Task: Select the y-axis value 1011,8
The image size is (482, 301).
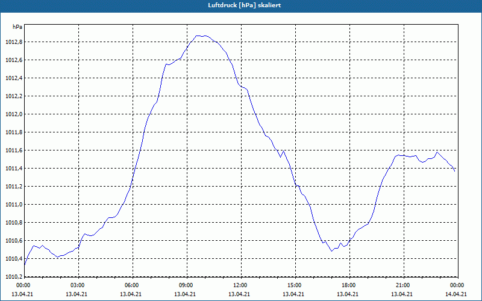Action: tap(14, 132)
